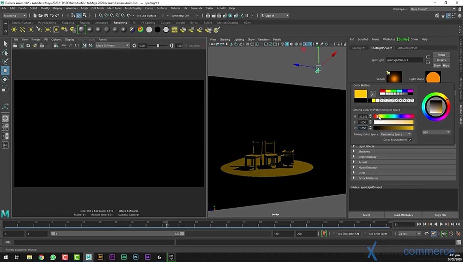Toggle Display in Attribute Editor menu
This screenshot has height=262, width=463.
pyautogui.click(x=403, y=39)
